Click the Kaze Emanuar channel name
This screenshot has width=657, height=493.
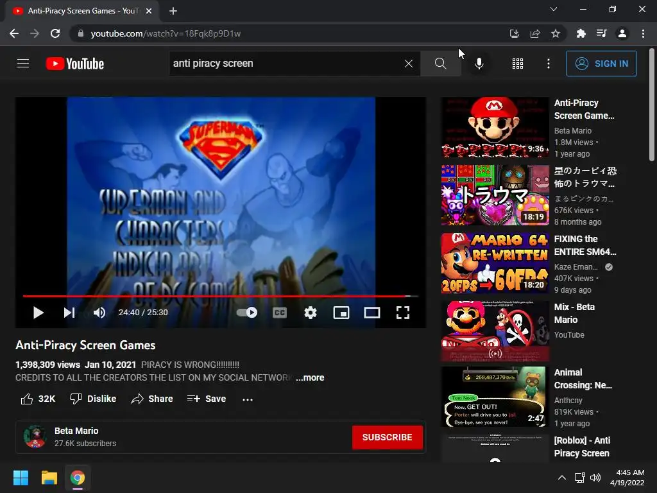576,267
